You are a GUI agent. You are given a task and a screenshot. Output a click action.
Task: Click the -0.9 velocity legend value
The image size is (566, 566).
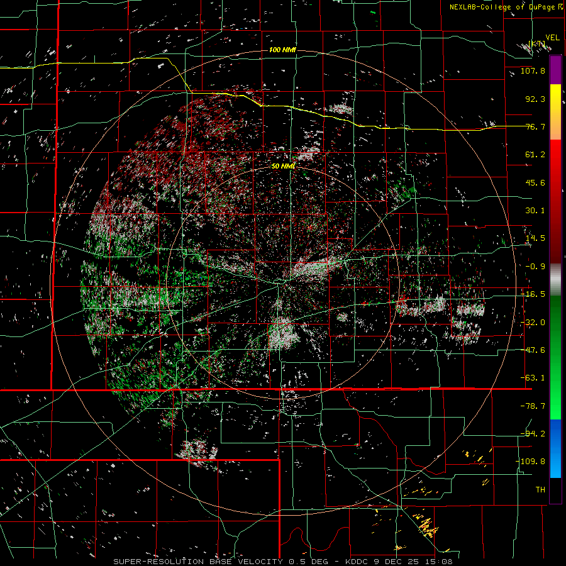(535, 267)
